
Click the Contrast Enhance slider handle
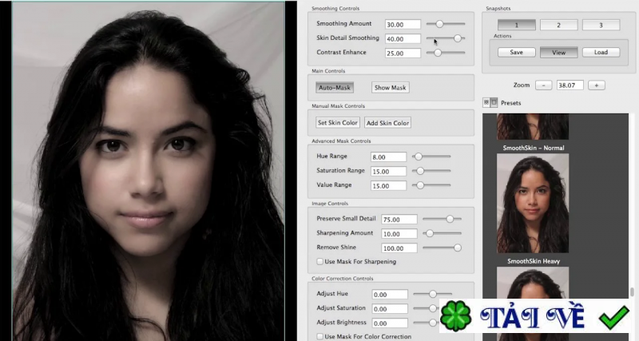click(x=438, y=53)
